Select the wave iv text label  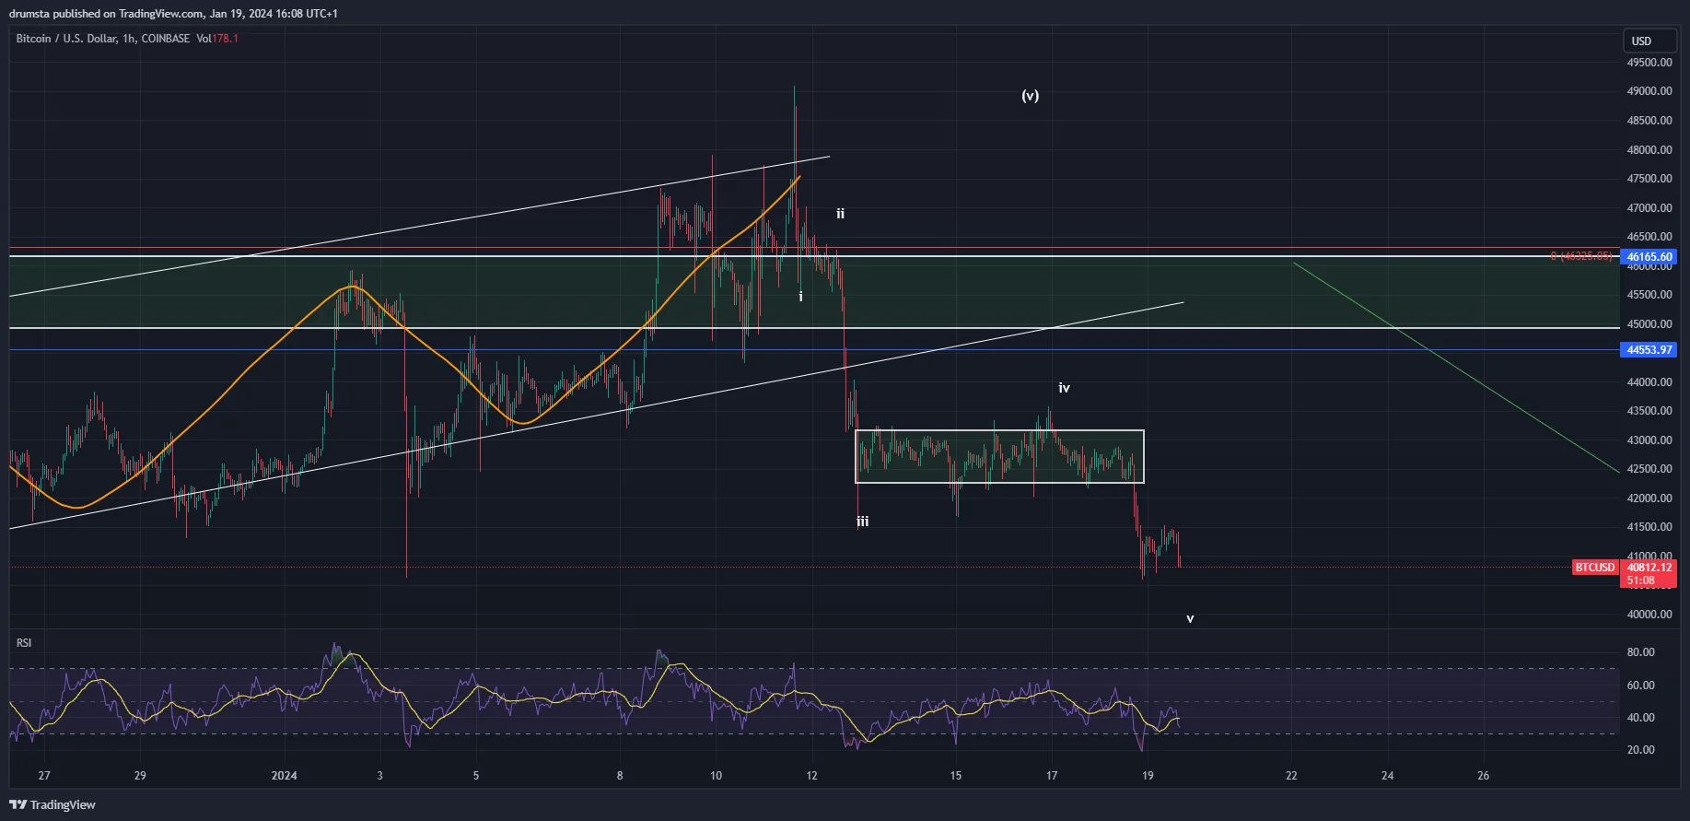pos(1064,388)
